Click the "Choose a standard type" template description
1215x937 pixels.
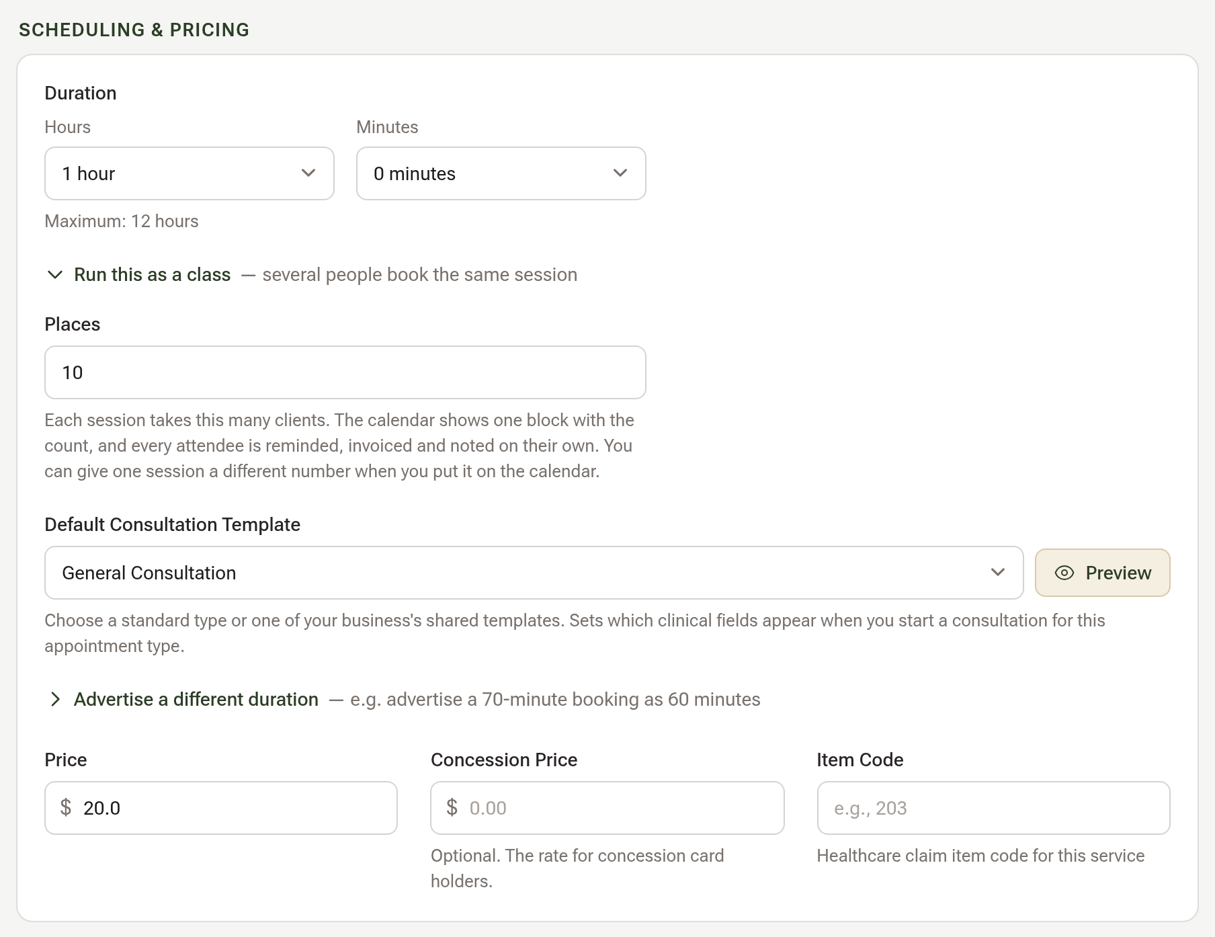pyautogui.click(x=575, y=633)
